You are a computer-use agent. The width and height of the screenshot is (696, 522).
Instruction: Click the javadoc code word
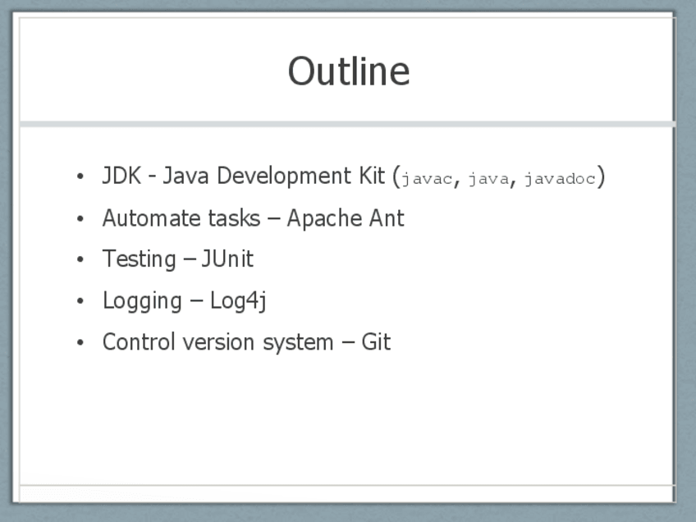click(560, 179)
